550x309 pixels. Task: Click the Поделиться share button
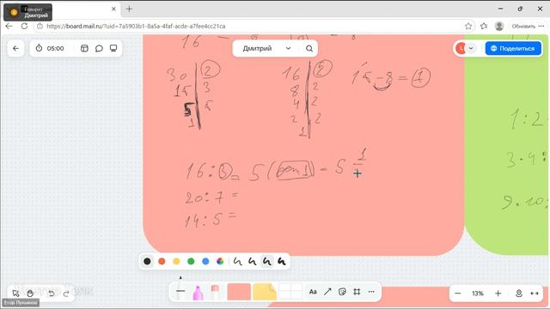coord(513,48)
